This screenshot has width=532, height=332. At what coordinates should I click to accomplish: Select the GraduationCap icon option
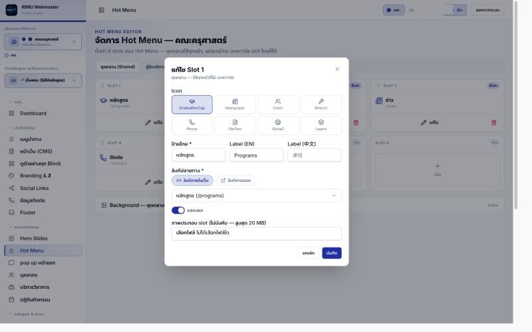(192, 104)
